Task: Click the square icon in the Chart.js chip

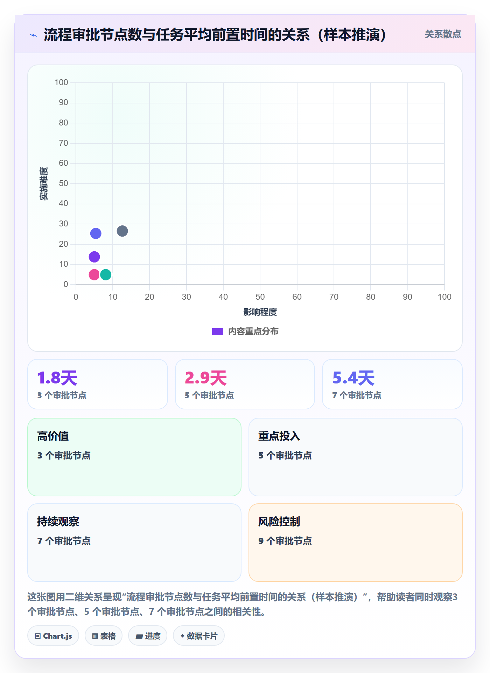Action: 38,636
